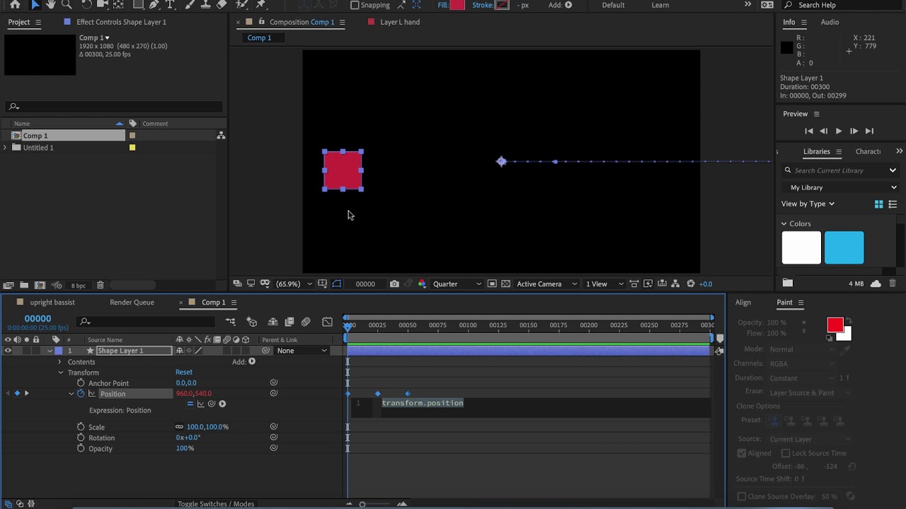Switch to the Learn workspace
906x509 pixels.
tap(660, 5)
